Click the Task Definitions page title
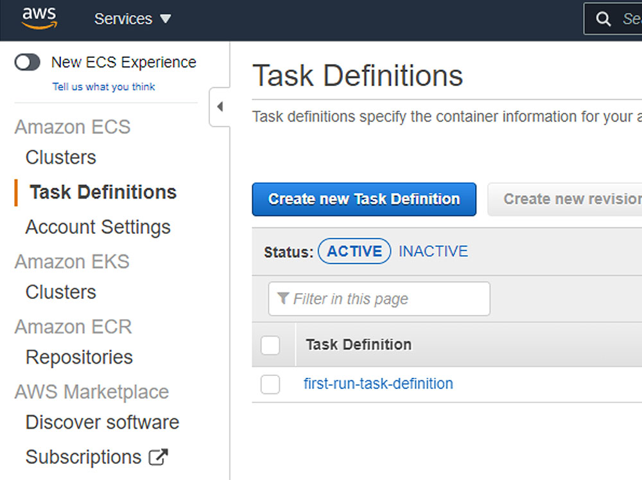The width and height of the screenshot is (642, 480). (x=358, y=76)
